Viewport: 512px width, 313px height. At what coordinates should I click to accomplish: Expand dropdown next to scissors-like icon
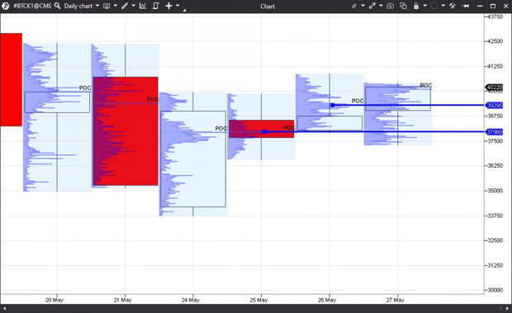[x=363, y=6]
